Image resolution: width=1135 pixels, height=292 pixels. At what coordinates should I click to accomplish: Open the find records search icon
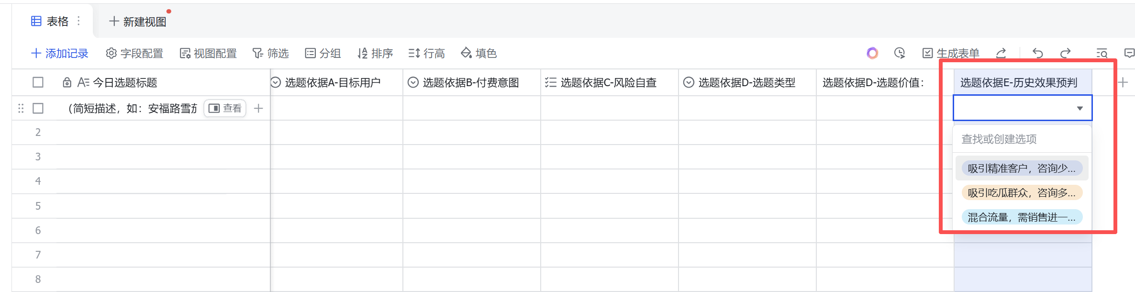[1102, 53]
